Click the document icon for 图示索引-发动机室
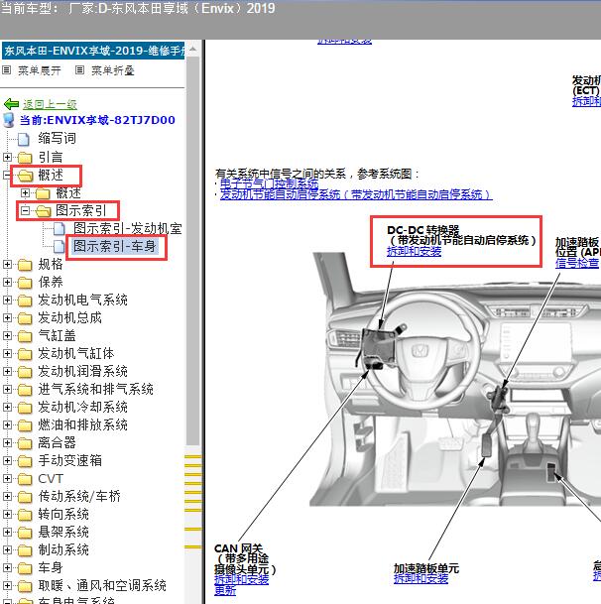 pos(59,229)
